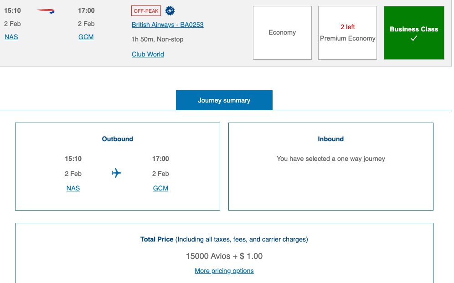Click the NAS airport code in flight row
The image size is (454, 283).
click(11, 37)
